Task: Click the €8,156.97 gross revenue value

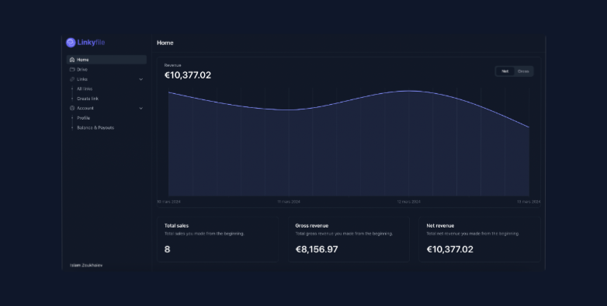Action: (317, 249)
